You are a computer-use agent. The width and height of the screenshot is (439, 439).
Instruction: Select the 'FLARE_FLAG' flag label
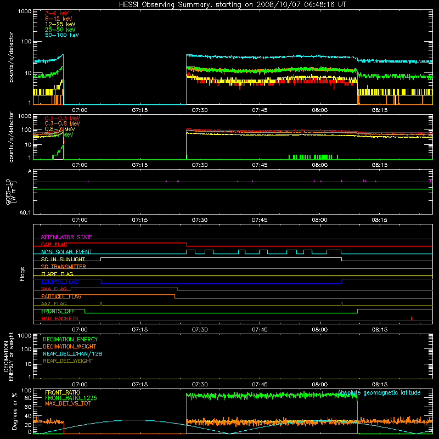tap(57, 274)
